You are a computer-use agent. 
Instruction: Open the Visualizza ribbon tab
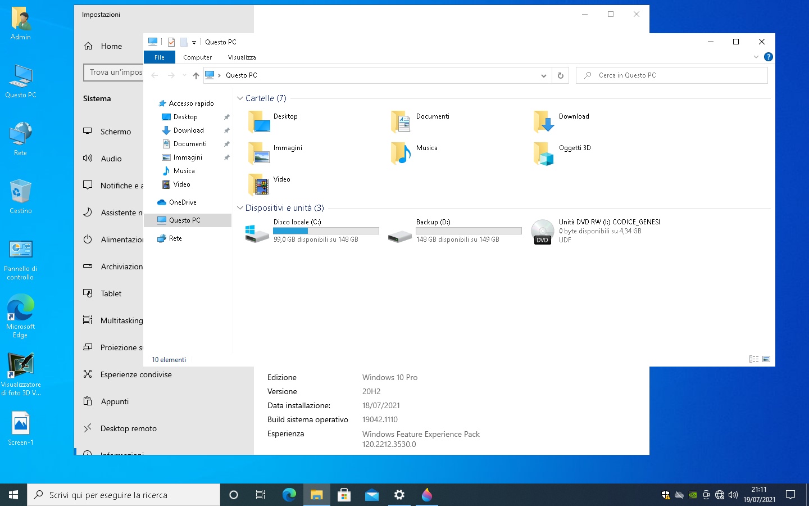pyautogui.click(x=242, y=57)
